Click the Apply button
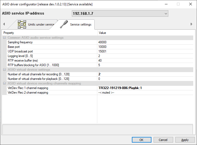Image resolution: width=197 pixels, height=145 pixels. pyautogui.click(x=185, y=140)
